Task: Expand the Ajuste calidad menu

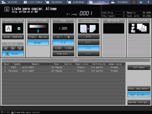Action: coord(38,21)
